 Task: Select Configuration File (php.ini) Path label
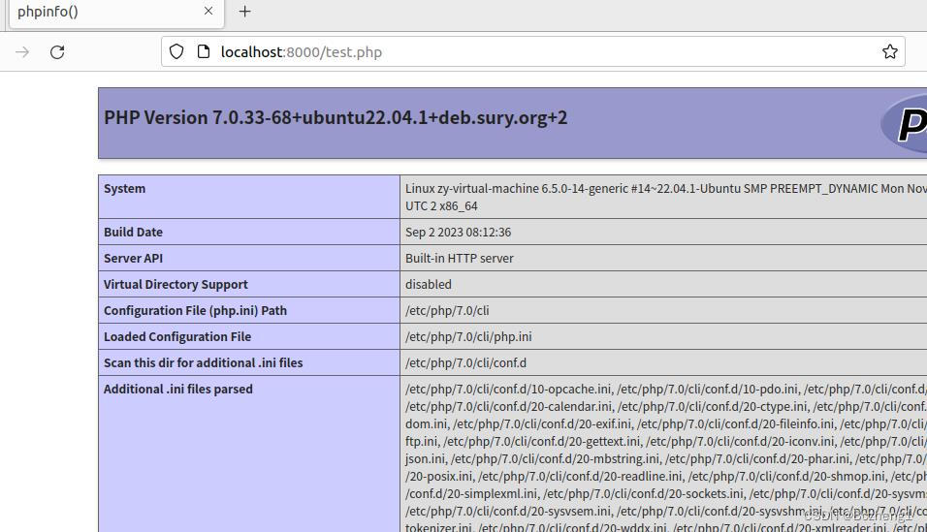pos(195,310)
